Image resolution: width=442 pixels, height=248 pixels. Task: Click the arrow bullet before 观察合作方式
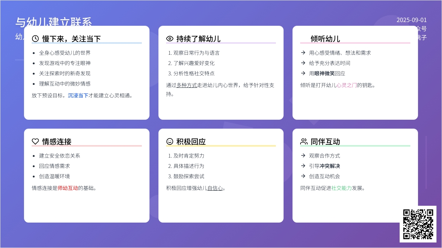(303, 155)
